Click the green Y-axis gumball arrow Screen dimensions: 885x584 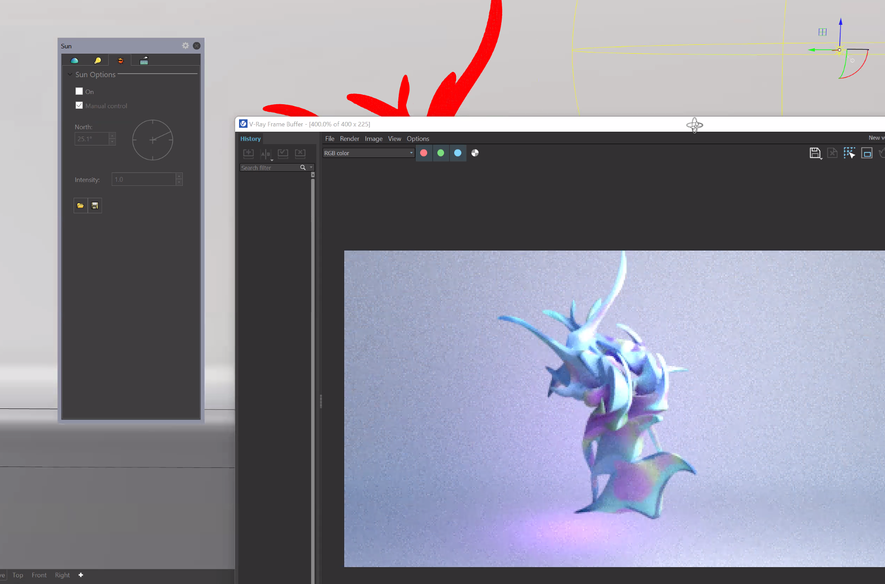pyautogui.click(x=812, y=50)
